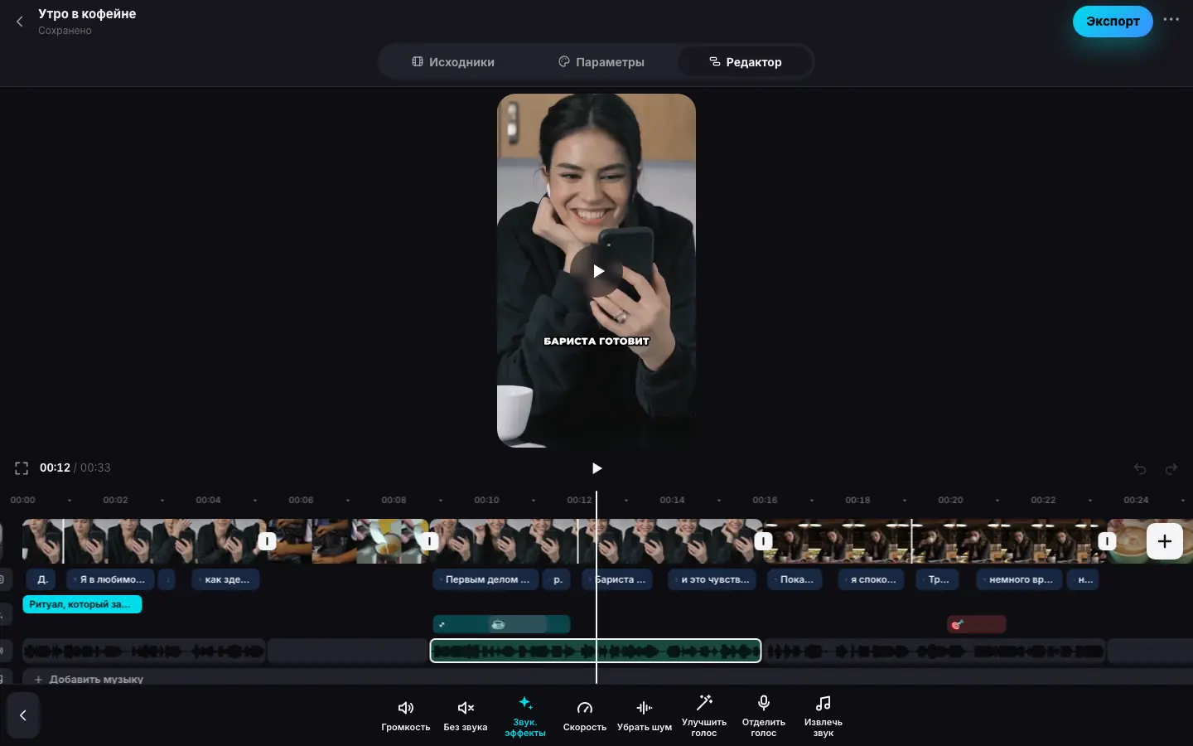Switch to the Параметры tab

click(601, 62)
